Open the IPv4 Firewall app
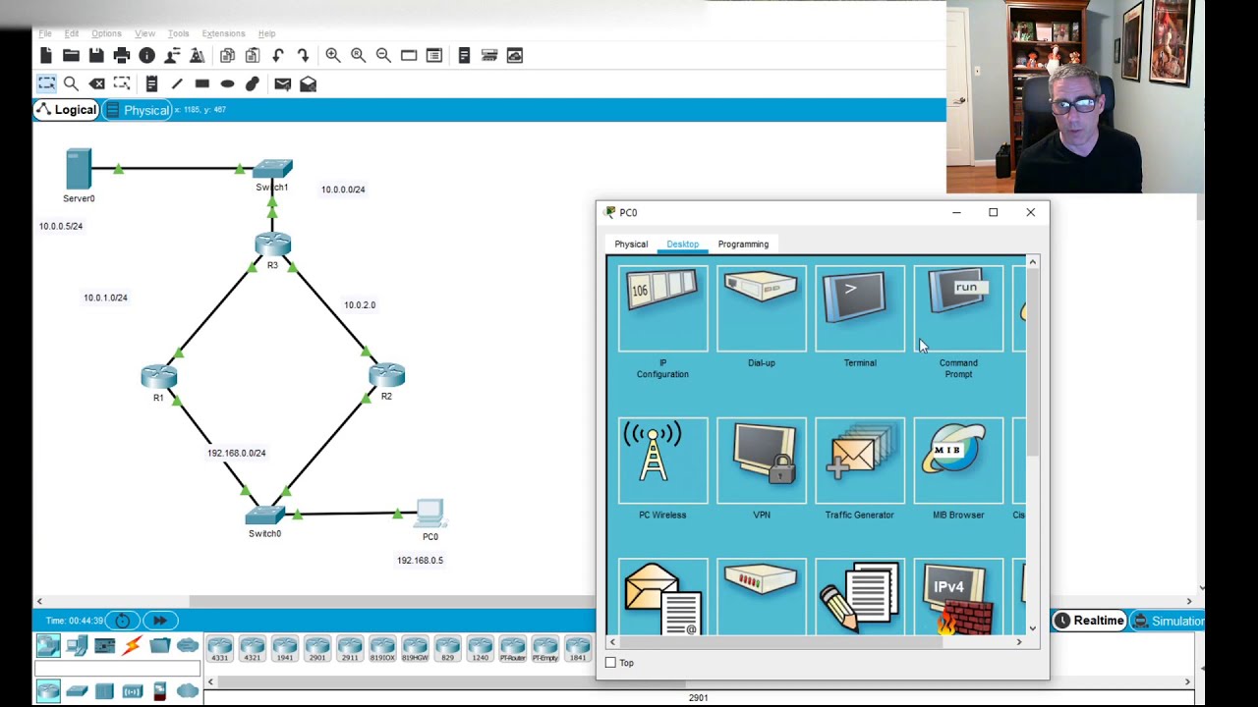The image size is (1258, 707). pyautogui.click(x=958, y=597)
